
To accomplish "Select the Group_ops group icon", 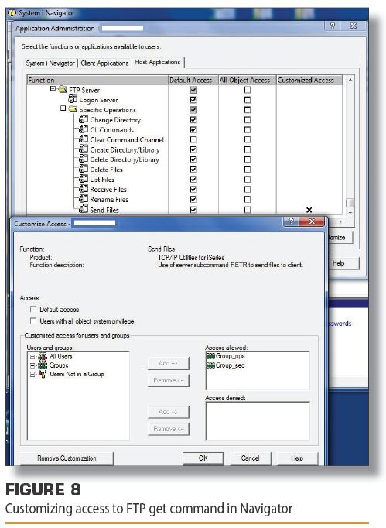I will pyautogui.click(x=210, y=356).
